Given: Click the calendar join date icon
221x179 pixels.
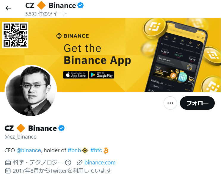Looking at the screenshot, I should point(8,171).
